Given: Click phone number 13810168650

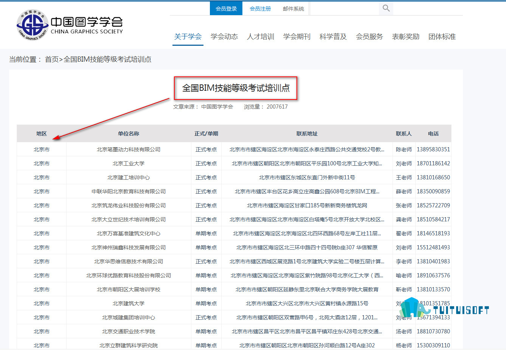Looking at the screenshot, I should pos(433,177).
